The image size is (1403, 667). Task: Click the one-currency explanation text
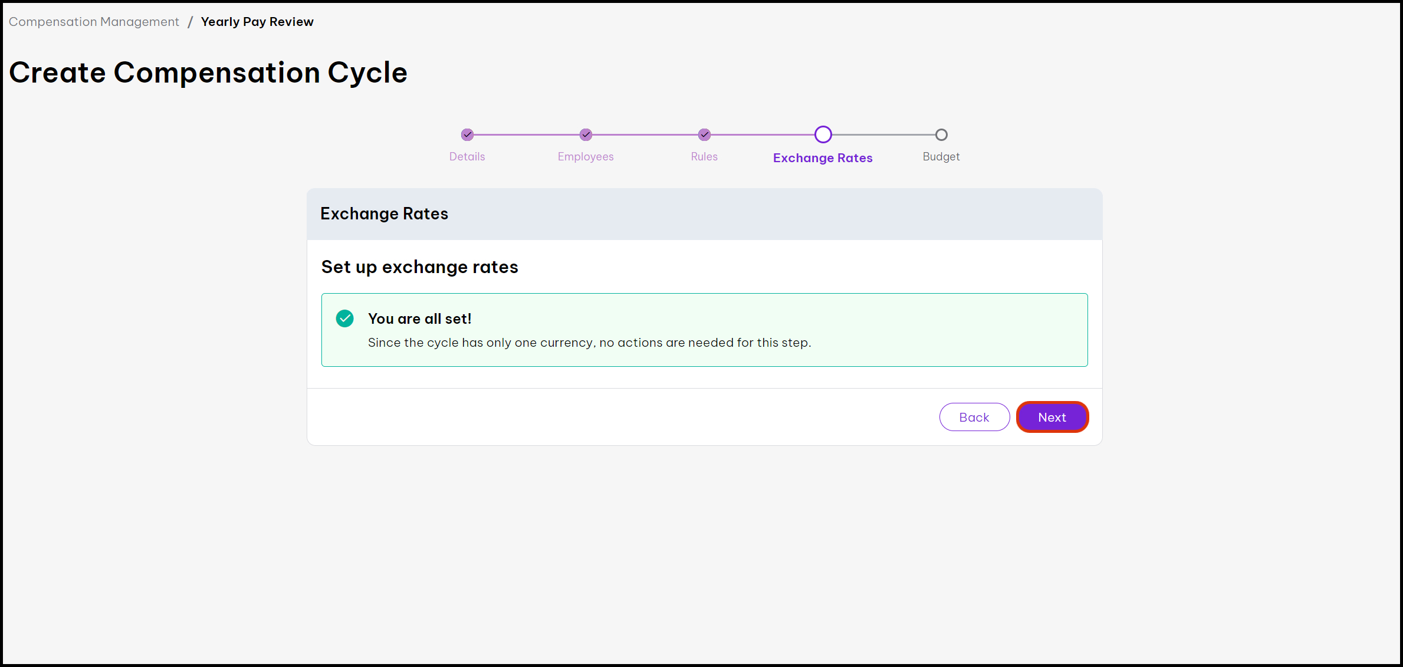tap(589, 343)
